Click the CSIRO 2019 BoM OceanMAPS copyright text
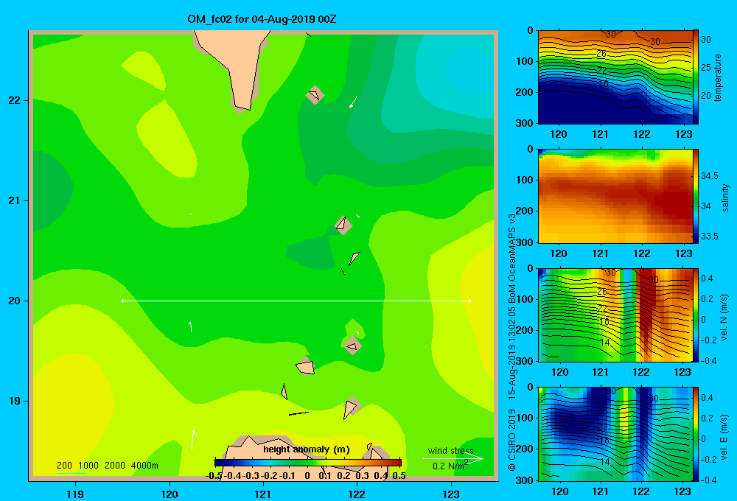 pos(512,342)
